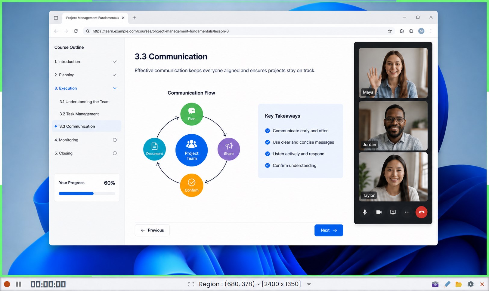489x291 pixels.
Task: Click the recording timer 00:00:00
Action: [x=48, y=284]
